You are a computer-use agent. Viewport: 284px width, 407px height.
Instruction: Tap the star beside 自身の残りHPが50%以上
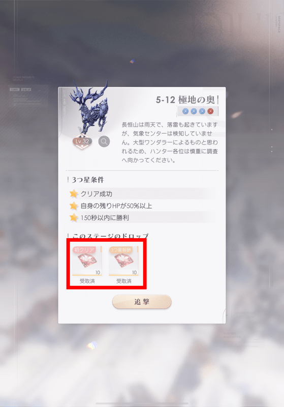[74, 206]
